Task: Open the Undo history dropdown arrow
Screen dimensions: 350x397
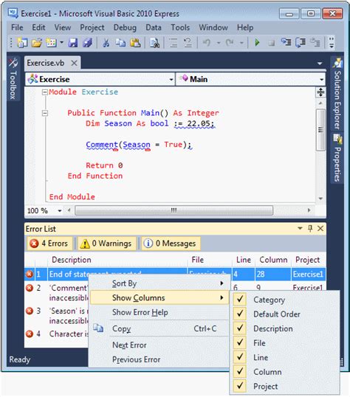Action: pos(219,43)
